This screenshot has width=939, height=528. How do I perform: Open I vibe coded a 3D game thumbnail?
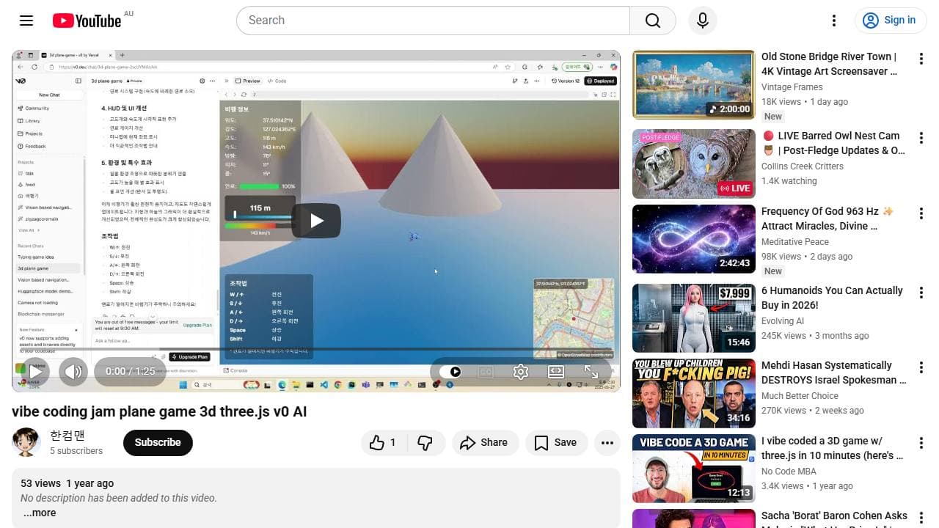(x=693, y=469)
